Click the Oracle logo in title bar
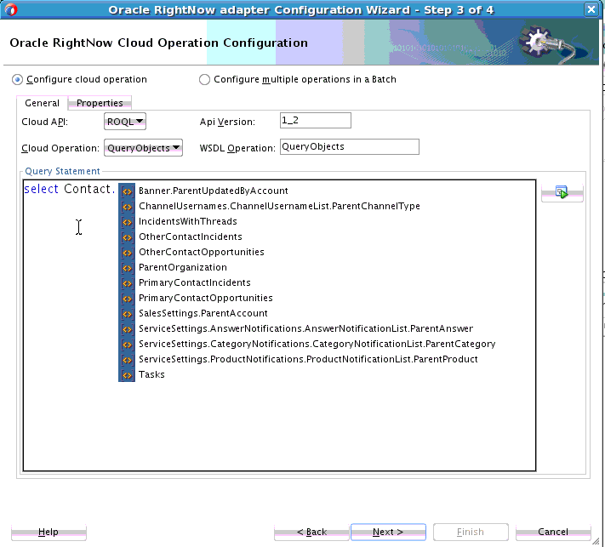 (x=11, y=9)
